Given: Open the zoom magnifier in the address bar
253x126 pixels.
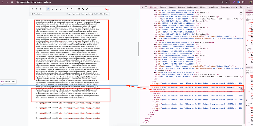Looking at the screenshot, I should click(222, 2).
